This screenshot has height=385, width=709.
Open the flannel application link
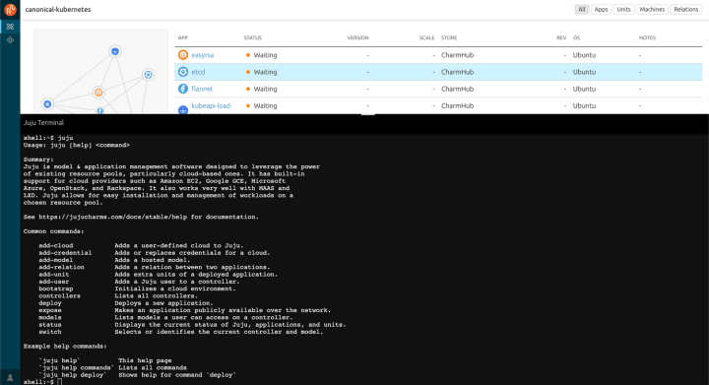tap(202, 89)
